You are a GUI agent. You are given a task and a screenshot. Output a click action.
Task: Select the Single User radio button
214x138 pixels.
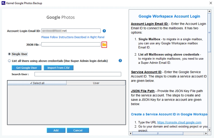pyautogui.click(x=9, y=54)
